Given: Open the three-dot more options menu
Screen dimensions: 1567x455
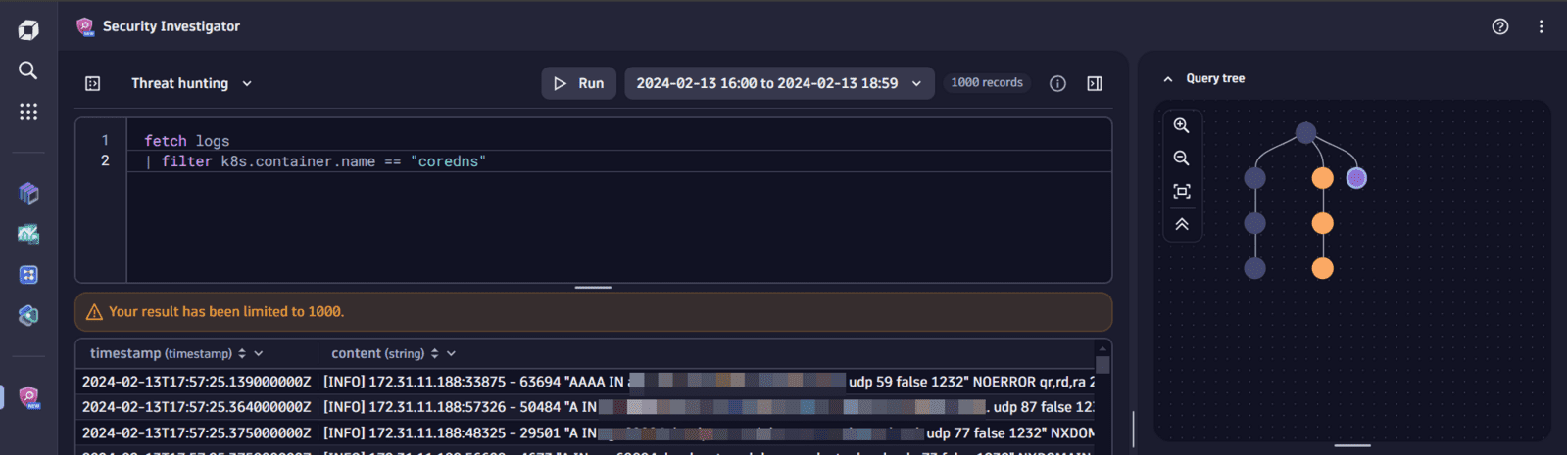Looking at the screenshot, I should (x=1541, y=26).
